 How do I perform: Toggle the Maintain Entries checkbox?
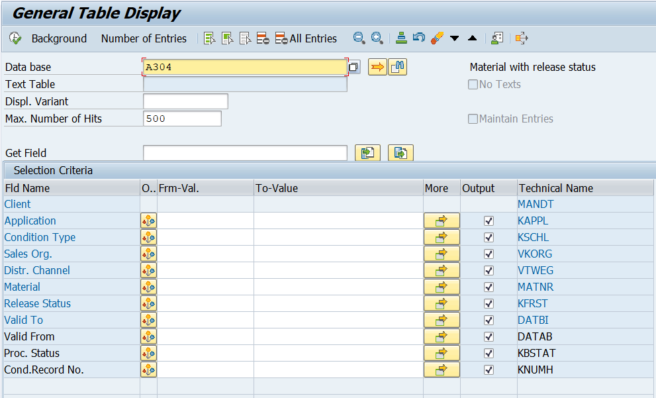pos(473,119)
